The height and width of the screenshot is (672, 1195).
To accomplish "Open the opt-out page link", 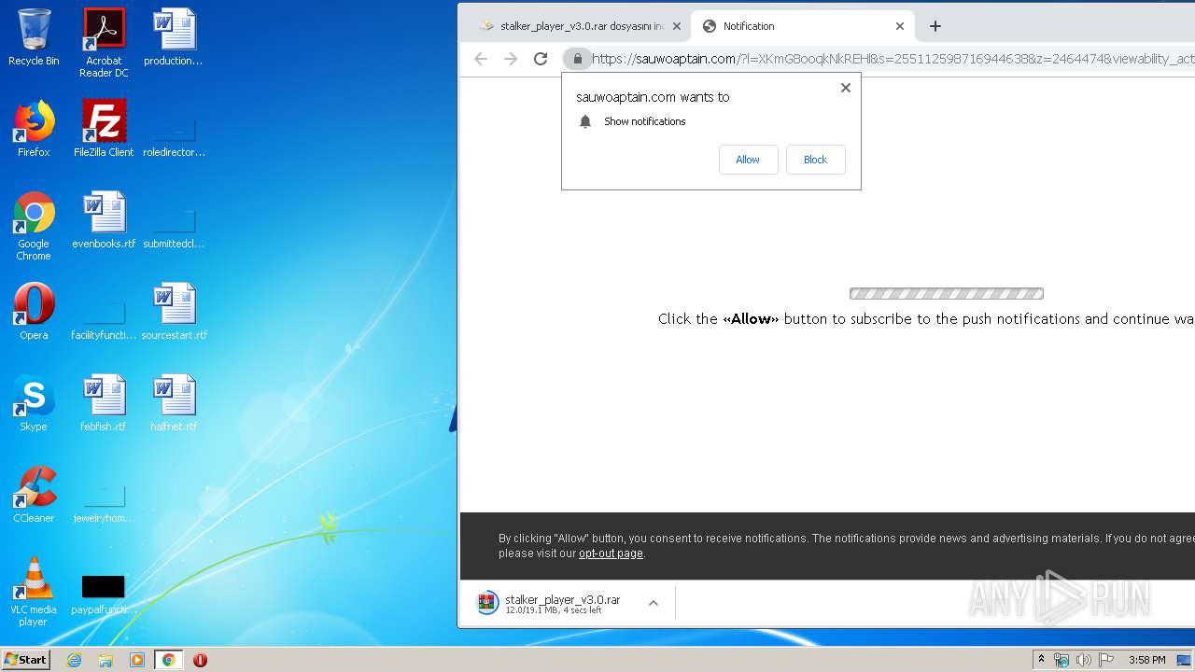I will (x=611, y=553).
